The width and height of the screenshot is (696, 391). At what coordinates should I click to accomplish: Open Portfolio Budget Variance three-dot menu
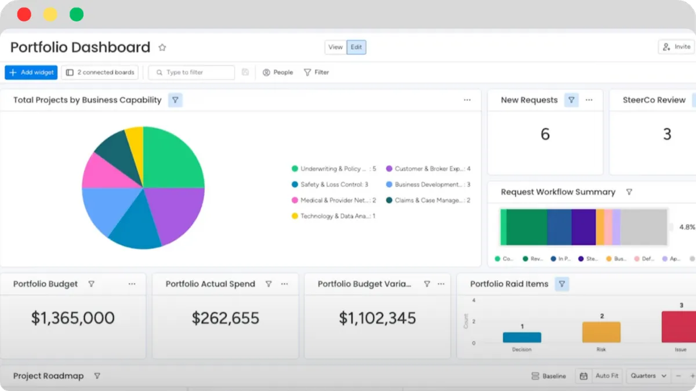point(442,284)
